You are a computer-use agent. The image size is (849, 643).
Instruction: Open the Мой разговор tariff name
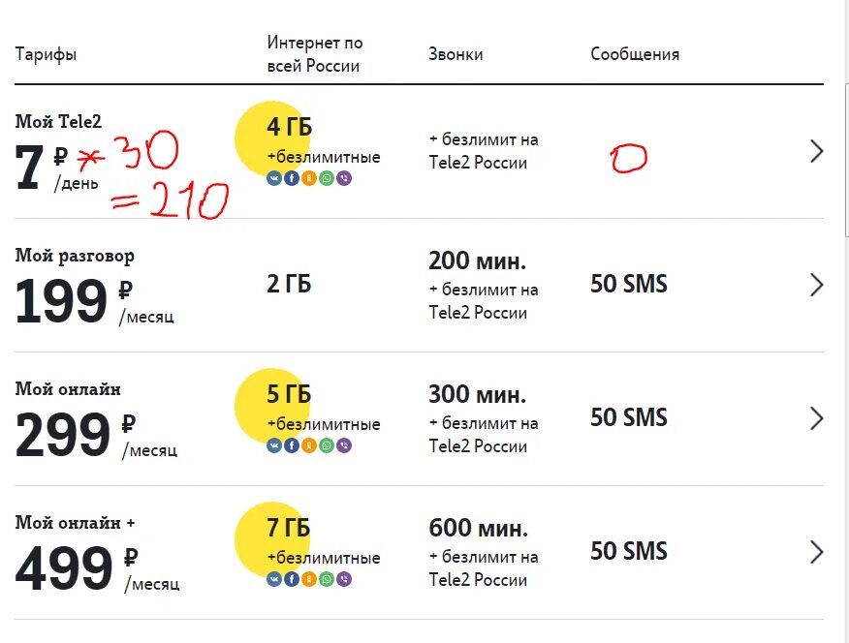coord(75,256)
